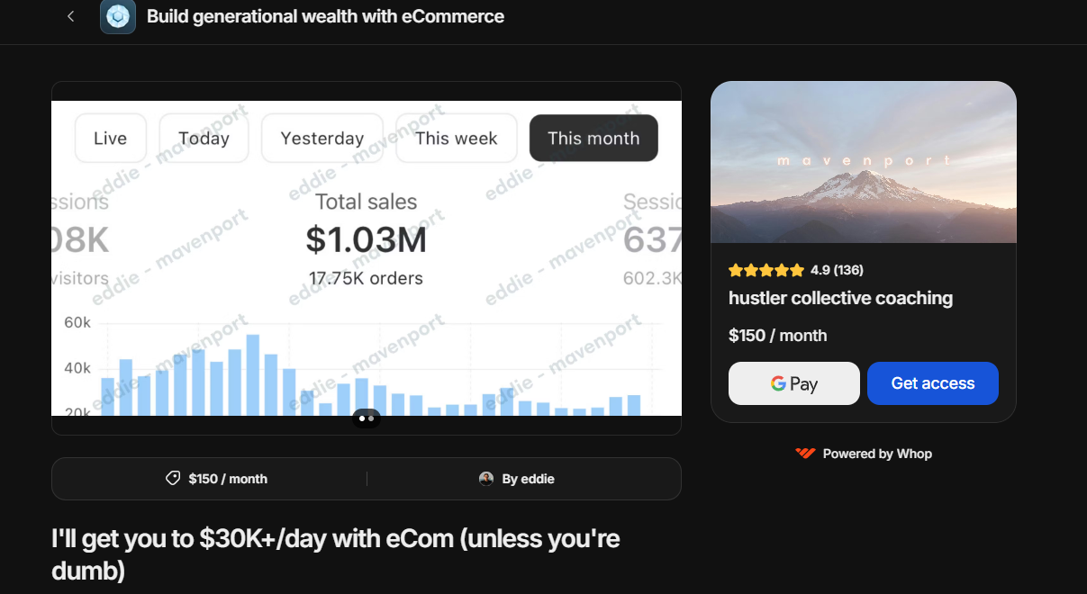Switch to the second carousel slide dot
This screenshot has width=1087, height=594.
371,418
